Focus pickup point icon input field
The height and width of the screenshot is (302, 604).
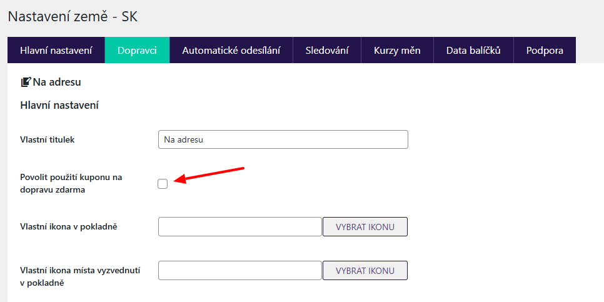(240, 270)
